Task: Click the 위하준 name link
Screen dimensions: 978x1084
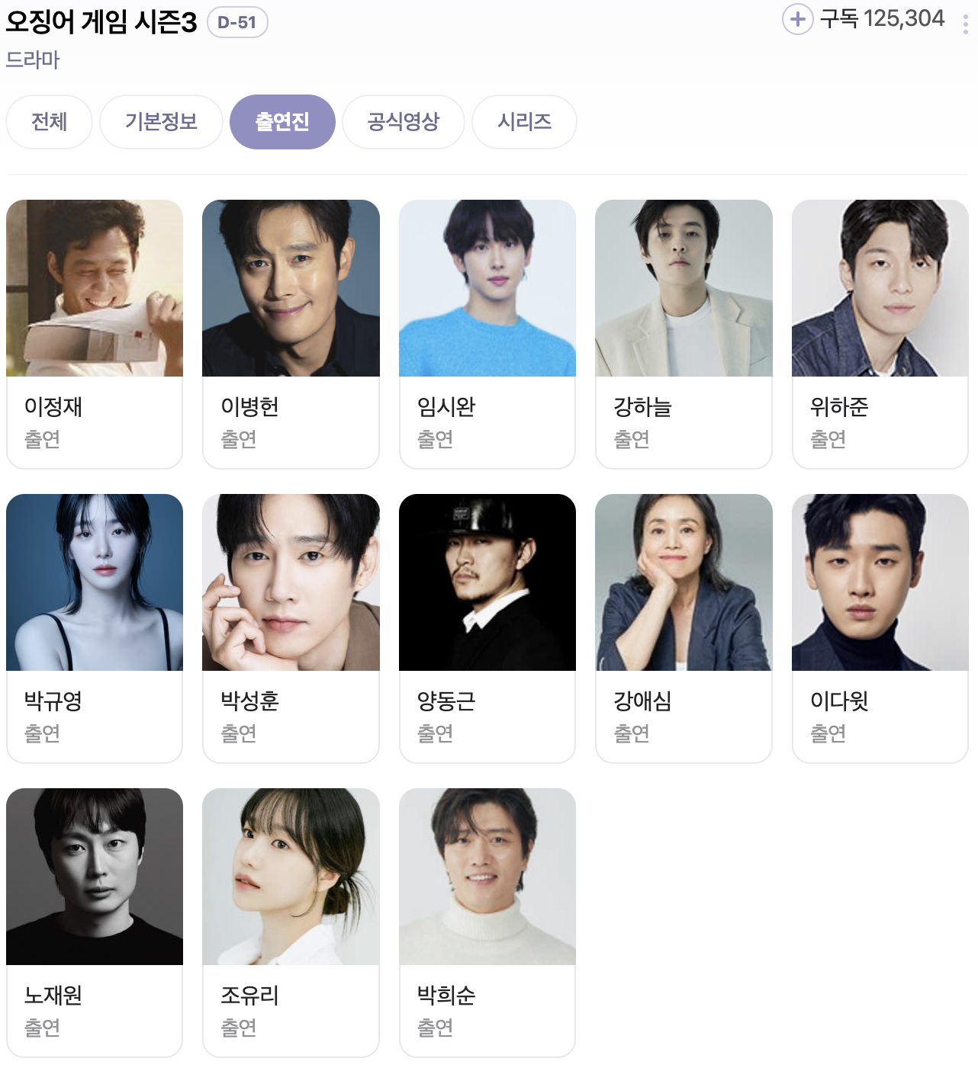Action: [839, 407]
